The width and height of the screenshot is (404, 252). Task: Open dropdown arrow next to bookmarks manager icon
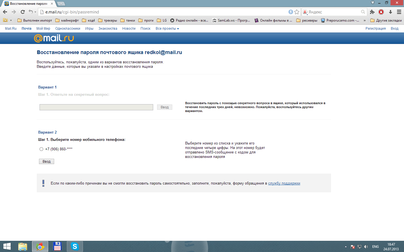tap(11, 20)
